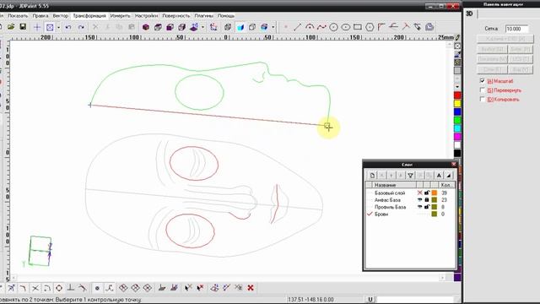Open the Вектор menu

[60, 16]
